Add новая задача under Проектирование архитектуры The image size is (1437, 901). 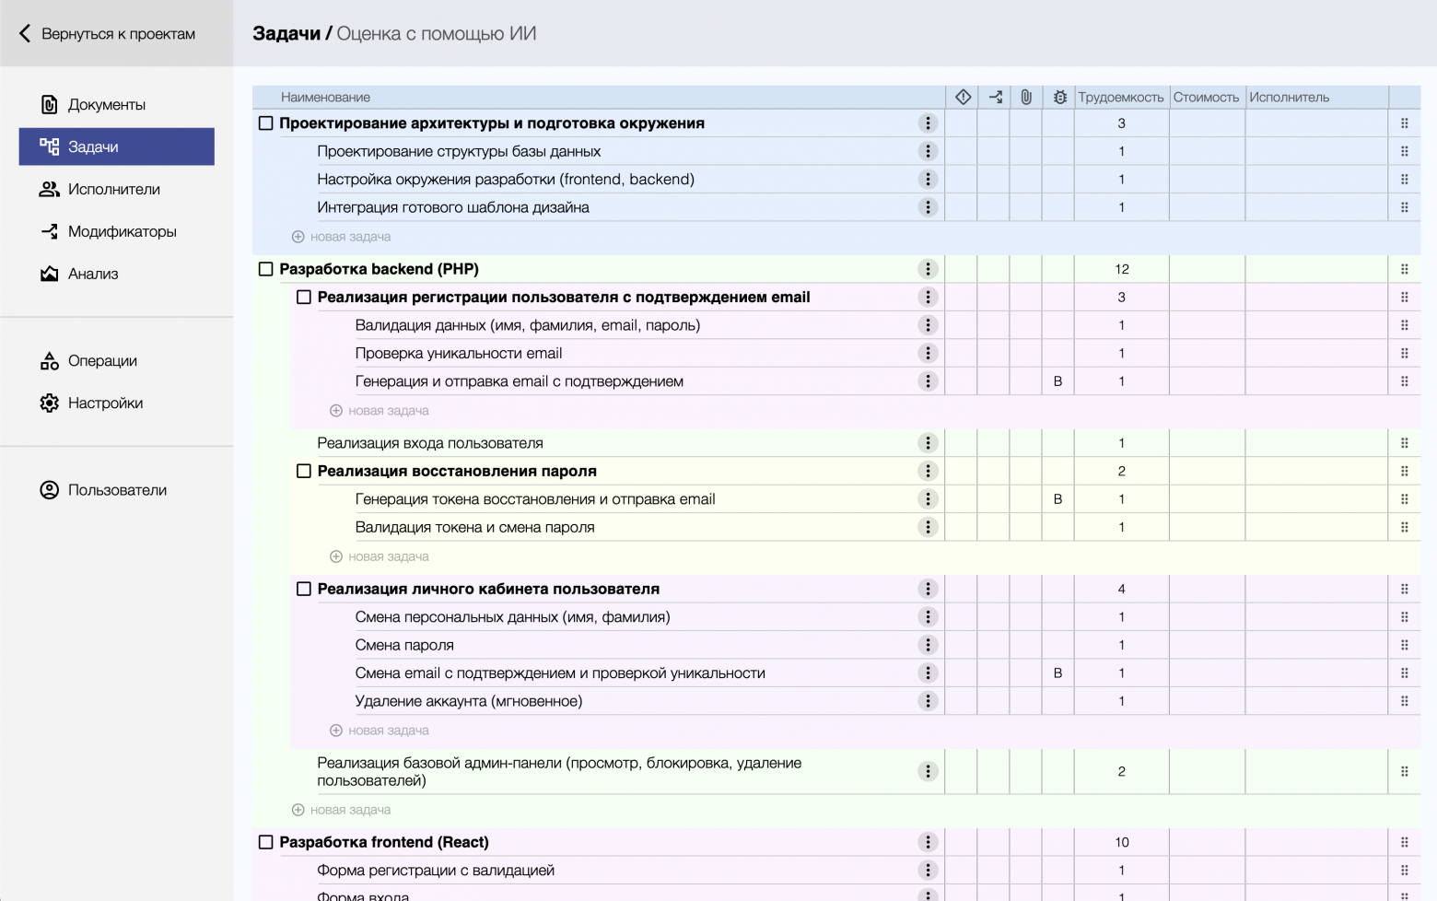pyautogui.click(x=342, y=237)
